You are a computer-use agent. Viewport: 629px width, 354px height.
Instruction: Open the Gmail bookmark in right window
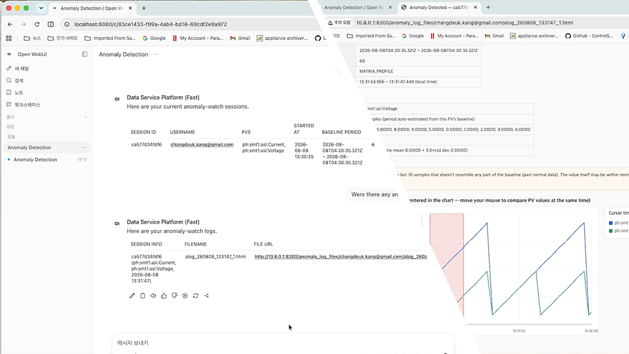click(x=494, y=36)
